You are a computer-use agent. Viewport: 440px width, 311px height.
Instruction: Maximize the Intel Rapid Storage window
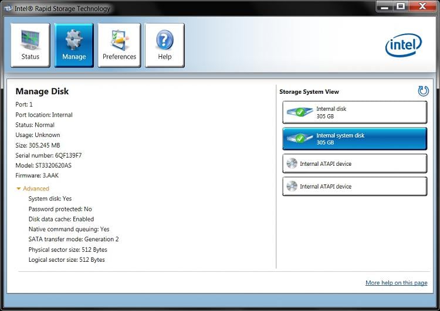click(401, 6)
